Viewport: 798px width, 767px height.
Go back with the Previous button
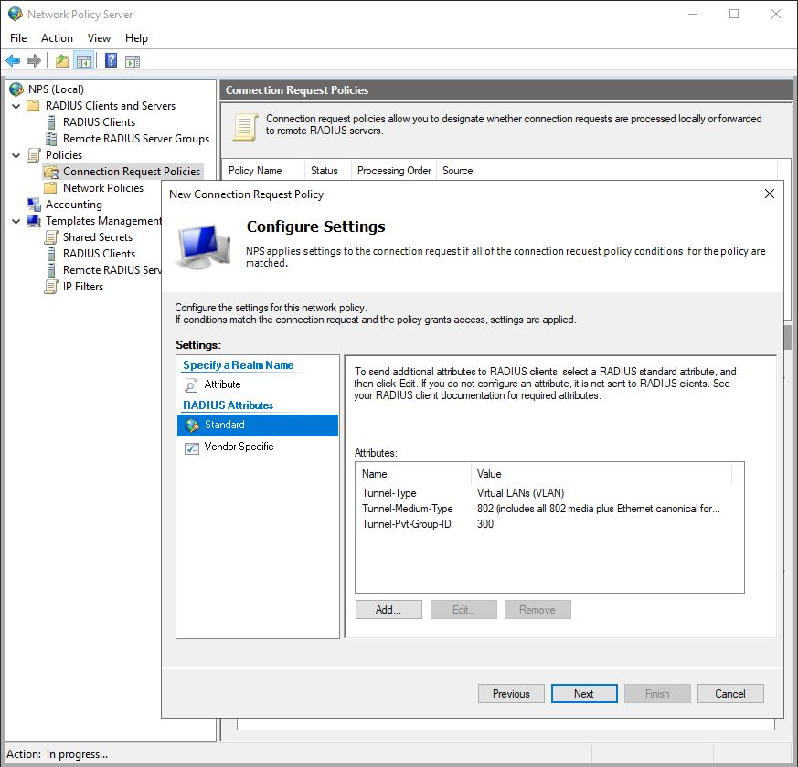tap(511, 693)
